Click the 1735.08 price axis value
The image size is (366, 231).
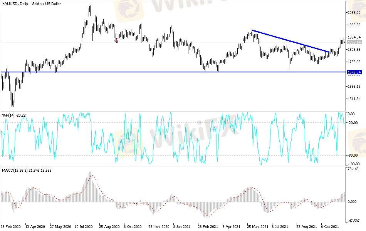point(354,62)
